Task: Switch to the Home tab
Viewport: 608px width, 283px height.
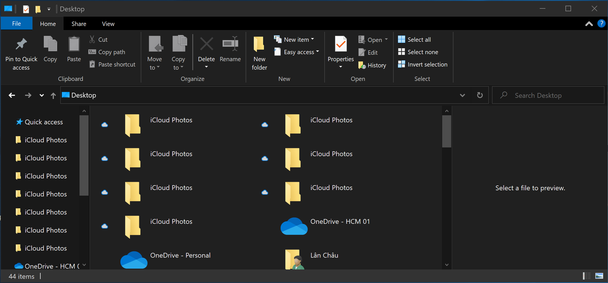Action: tap(48, 24)
